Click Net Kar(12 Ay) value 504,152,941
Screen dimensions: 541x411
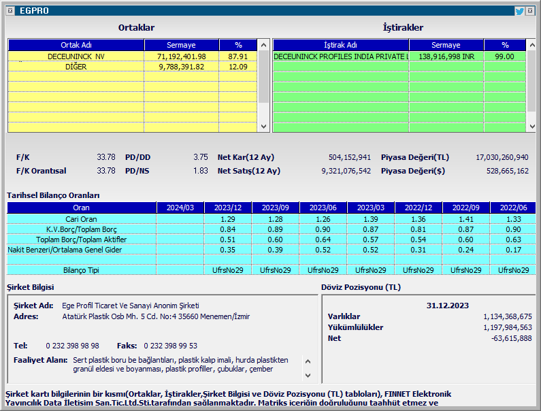350,157
